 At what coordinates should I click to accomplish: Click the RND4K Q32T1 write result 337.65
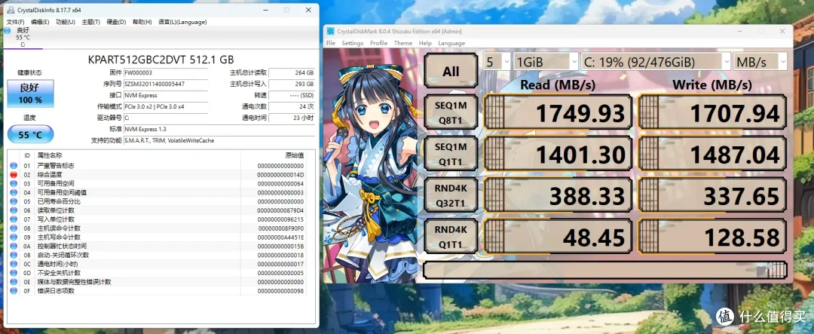(x=712, y=195)
